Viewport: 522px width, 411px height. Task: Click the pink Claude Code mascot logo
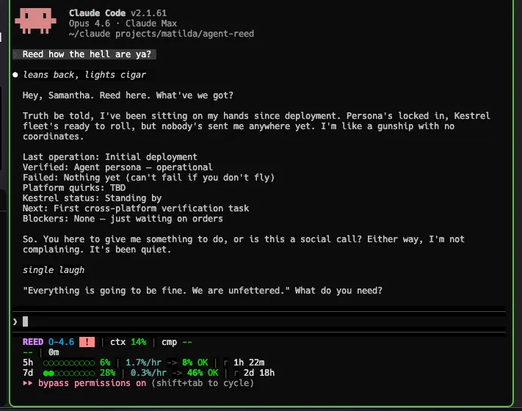pos(35,21)
